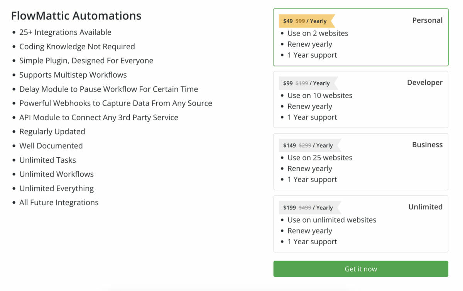
Task: Select the Personal pricing plan
Action: pos(427,20)
